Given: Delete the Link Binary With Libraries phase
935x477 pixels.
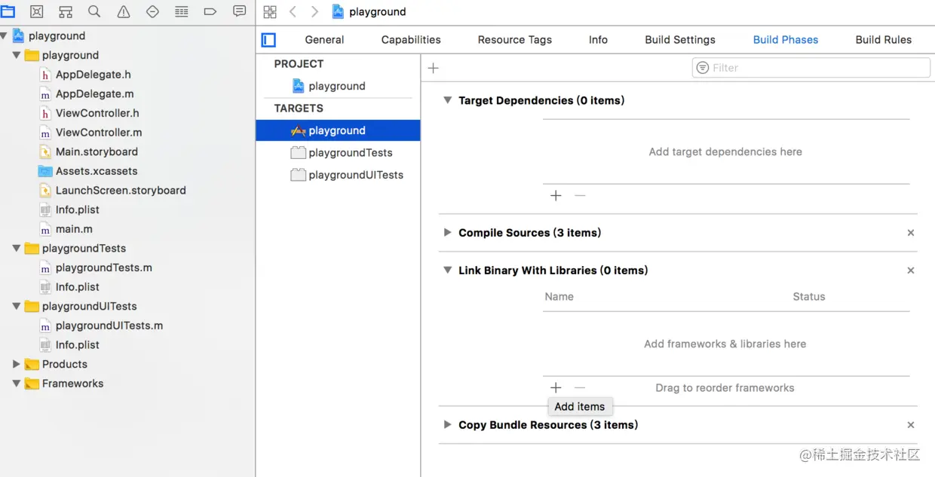Looking at the screenshot, I should pos(911,271).
